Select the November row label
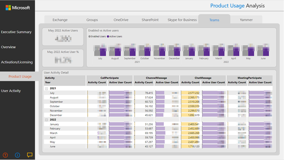Viewport: 284px width, 160px height. click(56, 111)
